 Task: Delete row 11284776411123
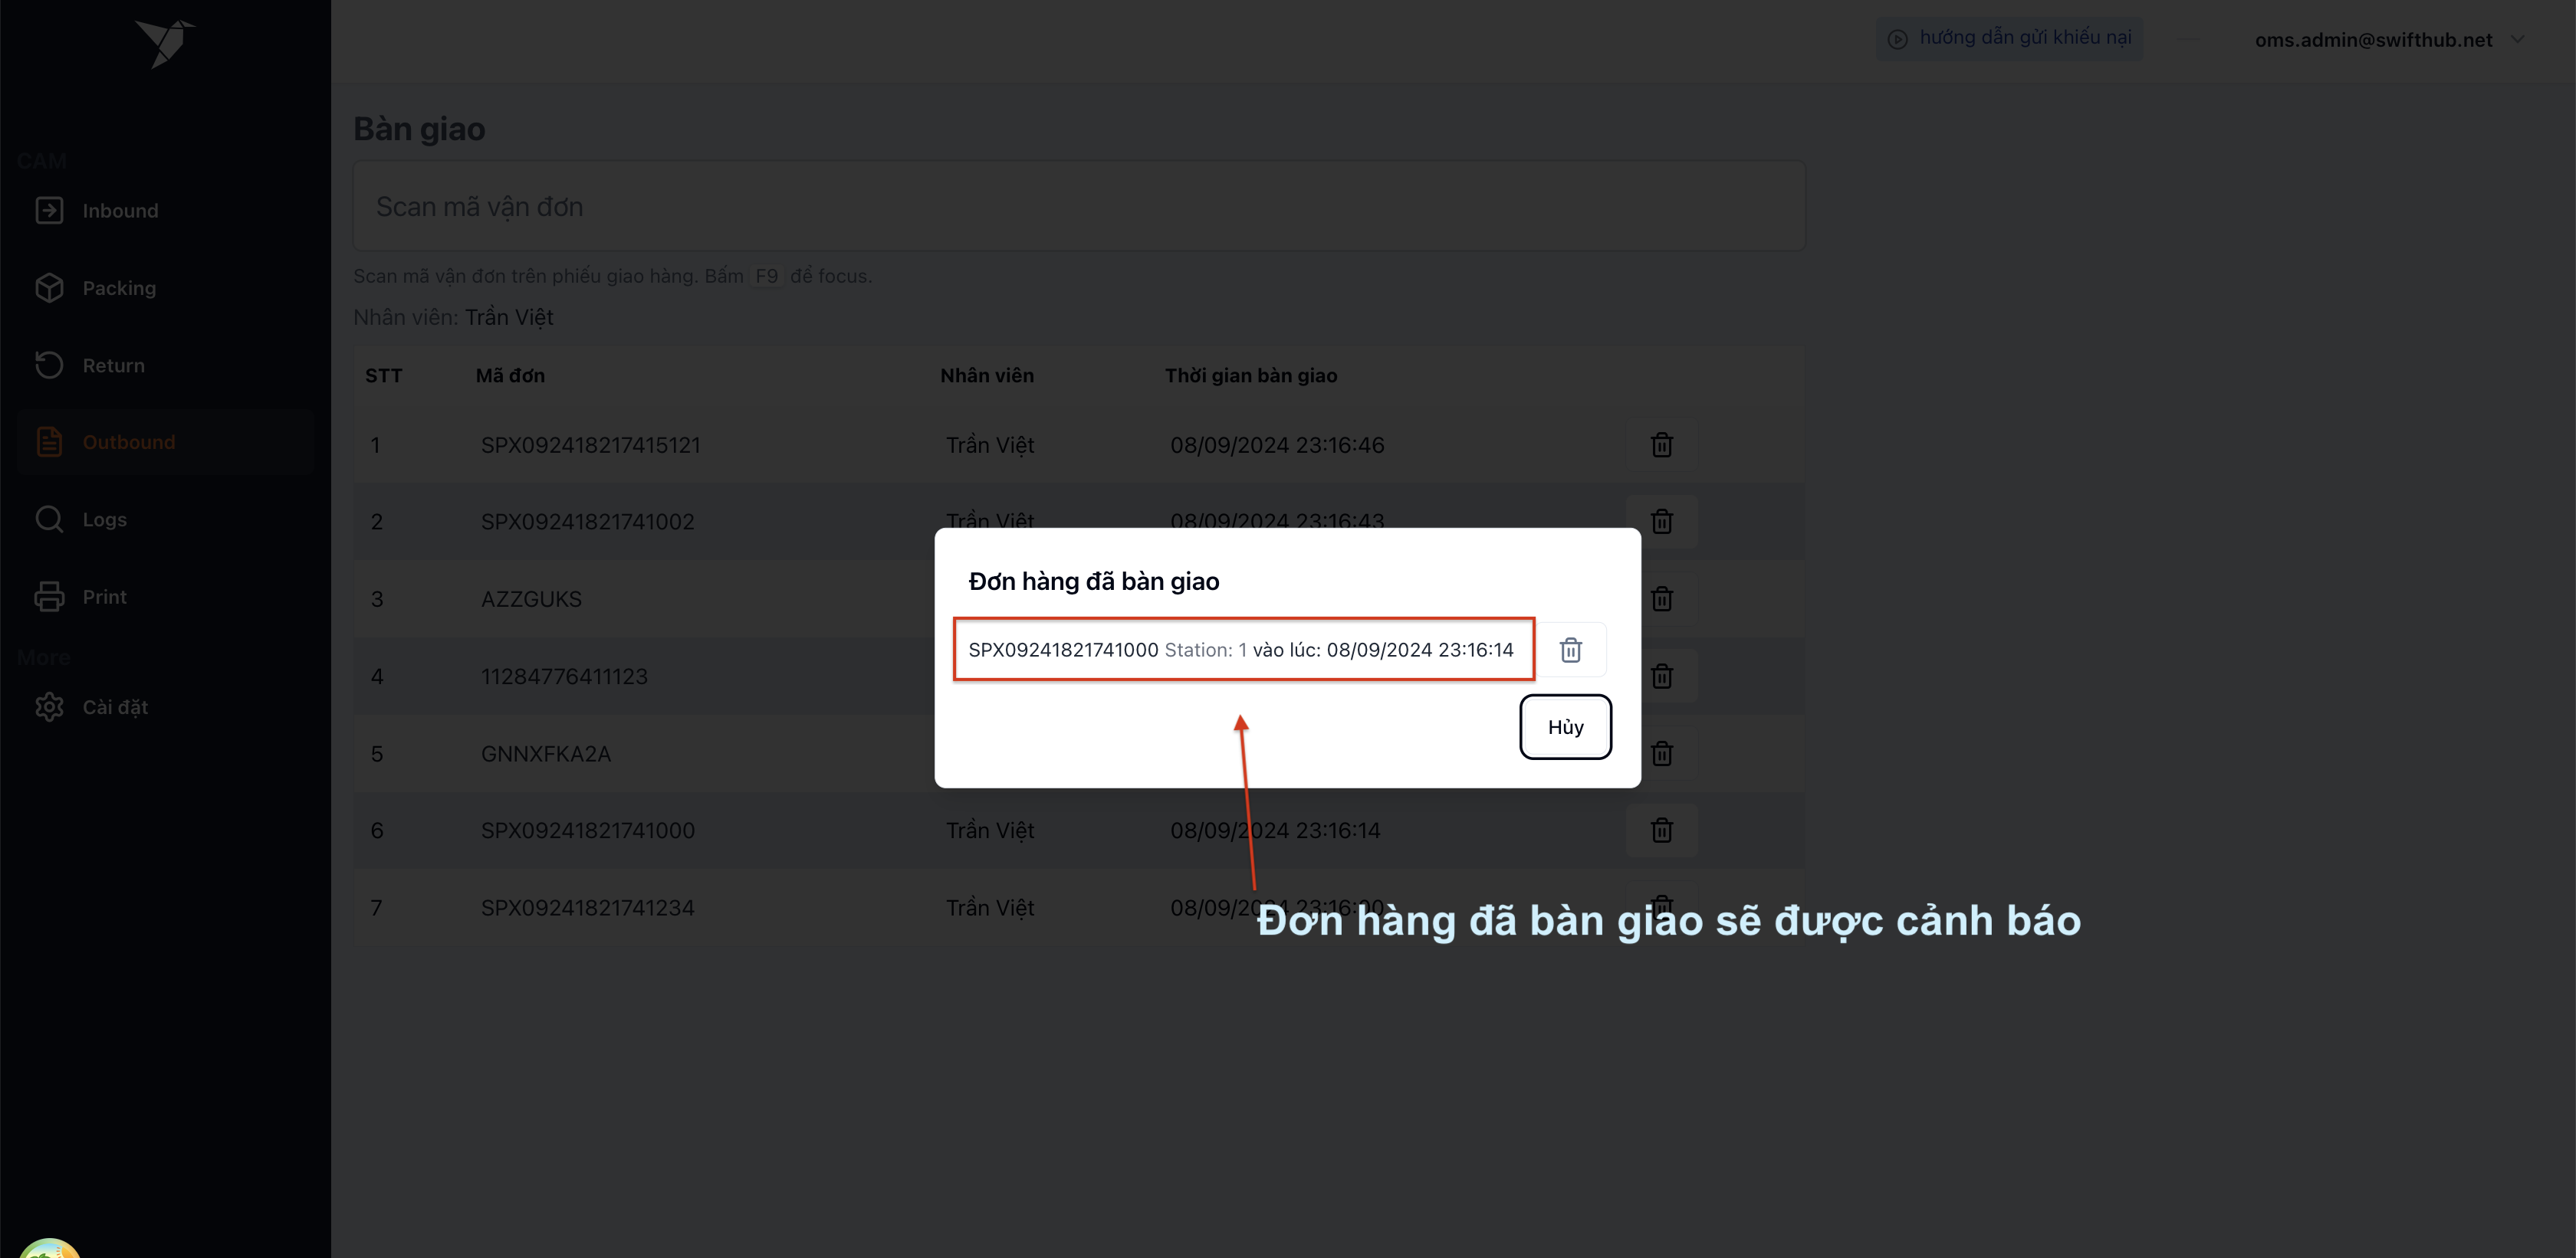coord(1661,677)
